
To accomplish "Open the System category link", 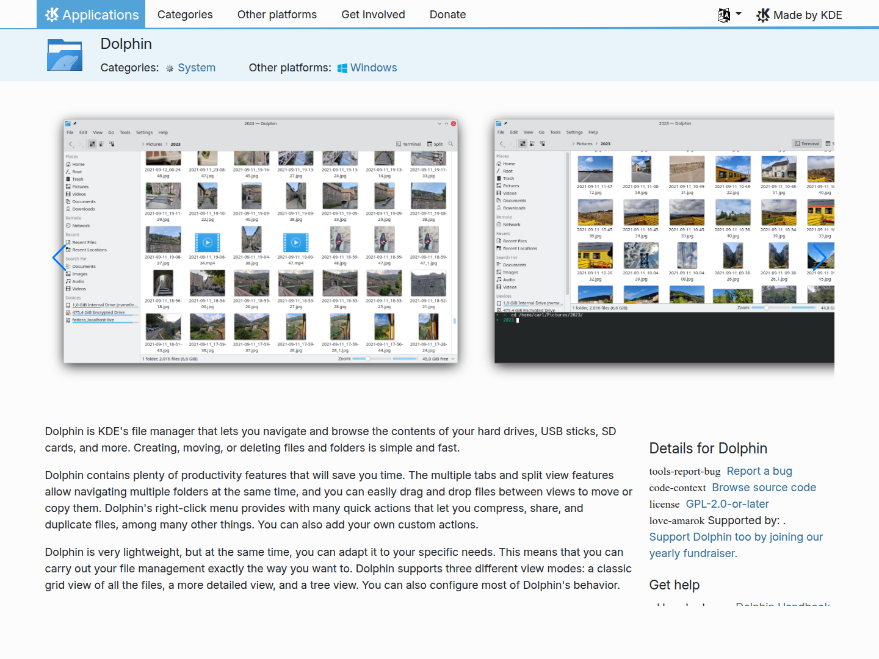I will click(x=197, y=68).
